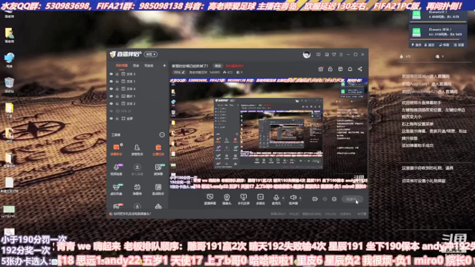Switch to the middle scene tab
Image resolution: width=475 pixels, height=267 pixels.
coord(136,65)
